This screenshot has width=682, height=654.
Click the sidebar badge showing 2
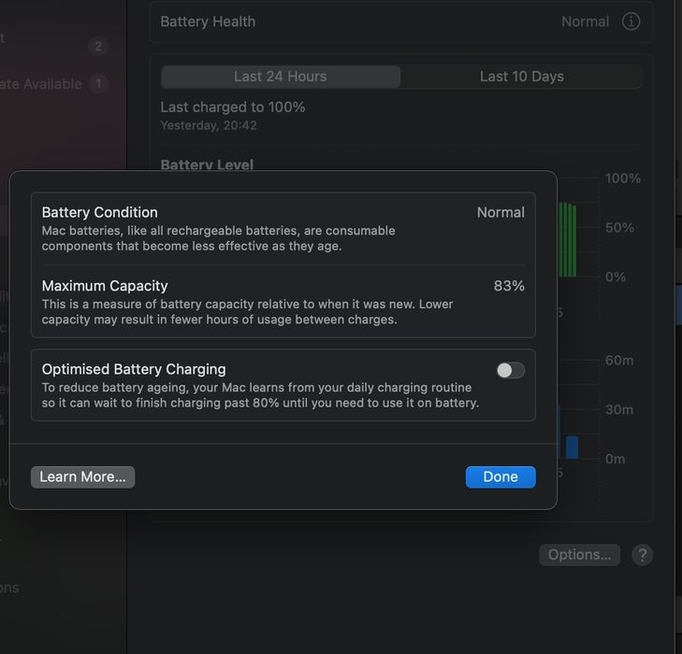point(98,46)
